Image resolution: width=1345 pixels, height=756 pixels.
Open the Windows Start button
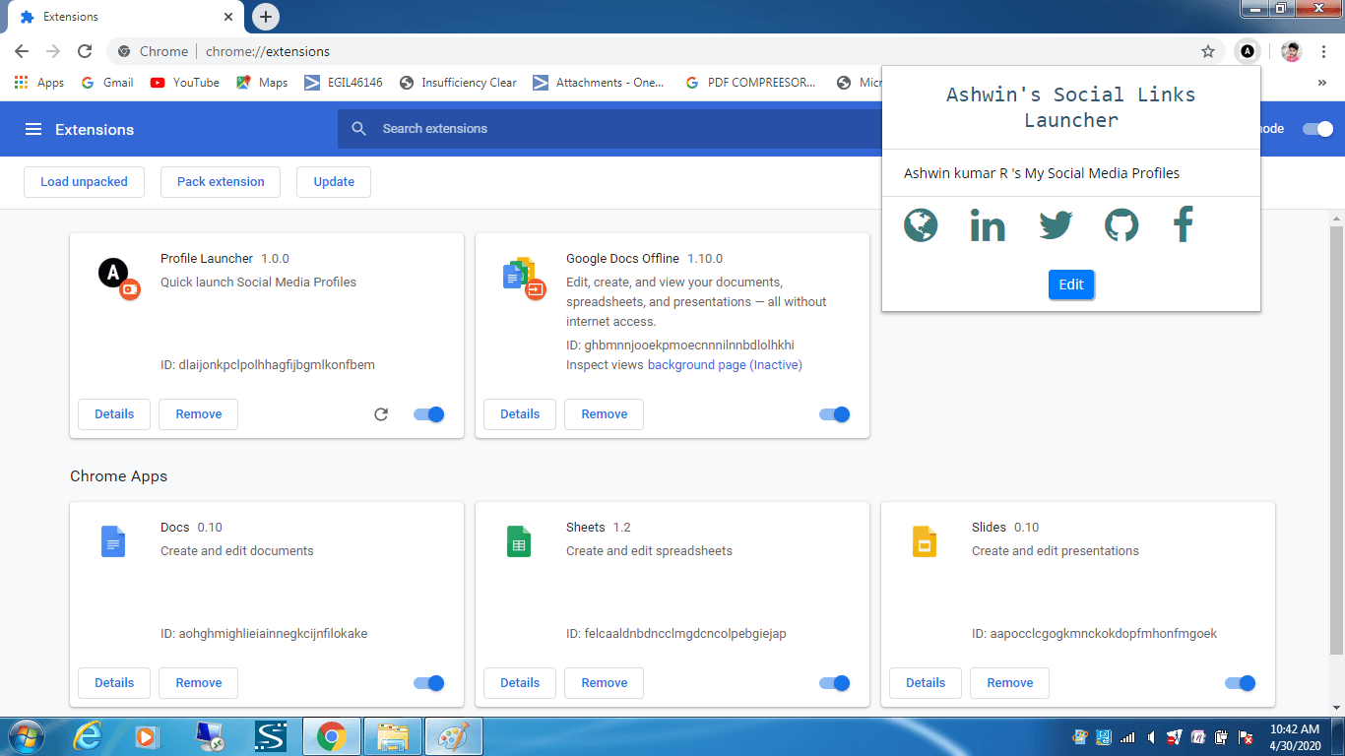pyautogui.click(x=25, y=736)
